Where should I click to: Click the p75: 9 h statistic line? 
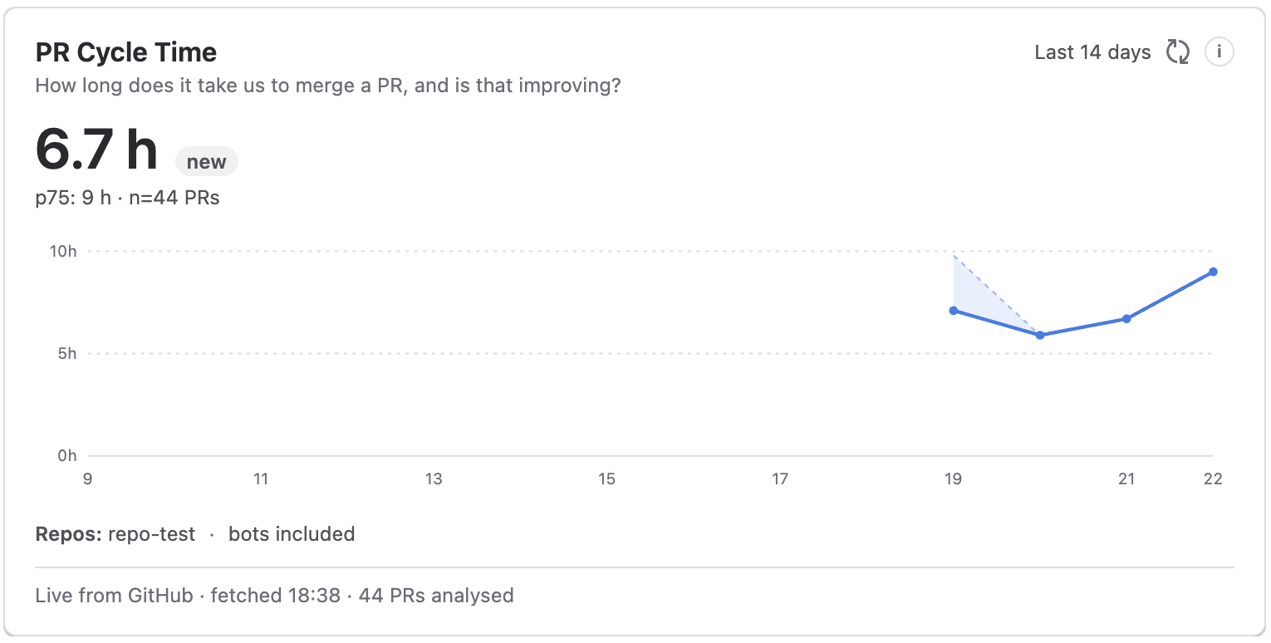click(127, 198)
